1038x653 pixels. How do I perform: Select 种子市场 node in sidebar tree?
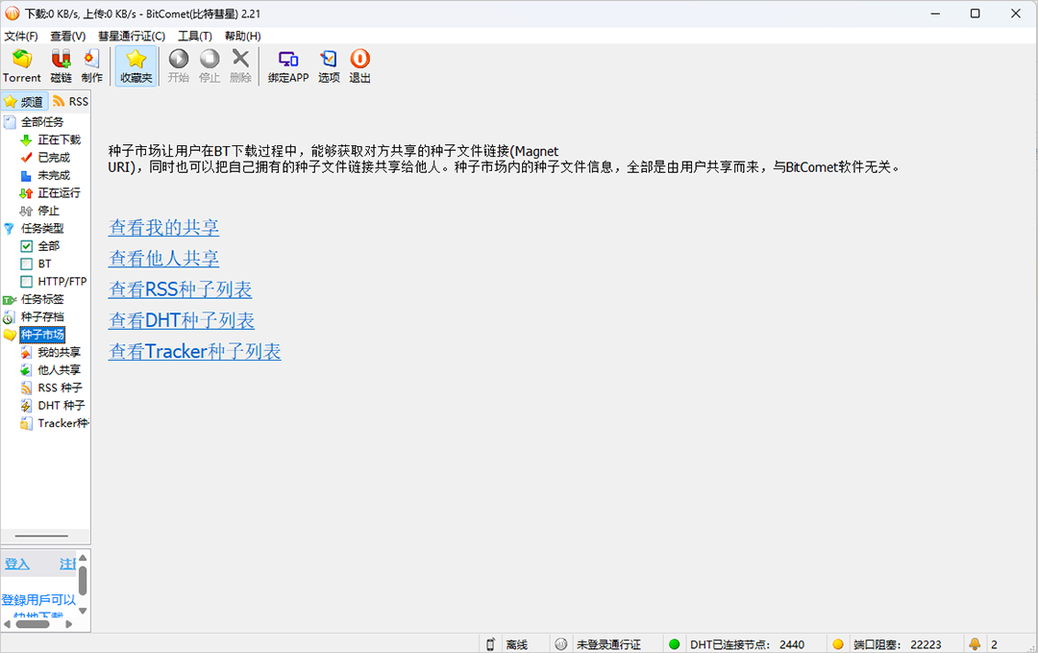42,335
